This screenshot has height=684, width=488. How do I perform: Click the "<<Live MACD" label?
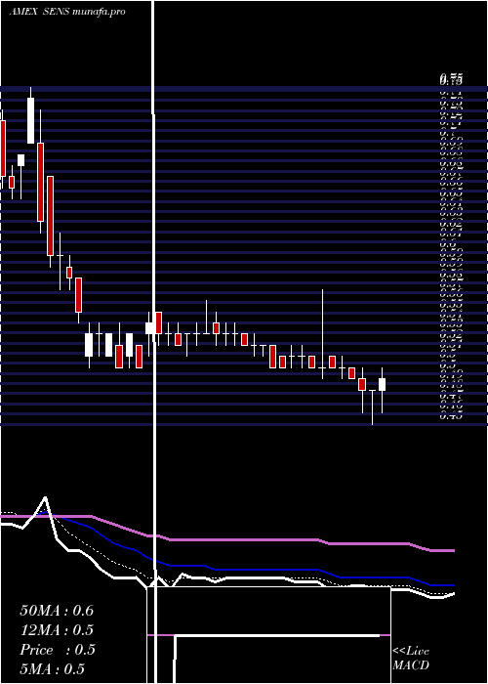point(411,658)
